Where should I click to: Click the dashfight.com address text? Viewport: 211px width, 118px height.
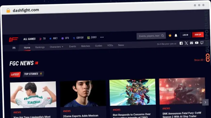click(x=26, y=10)
